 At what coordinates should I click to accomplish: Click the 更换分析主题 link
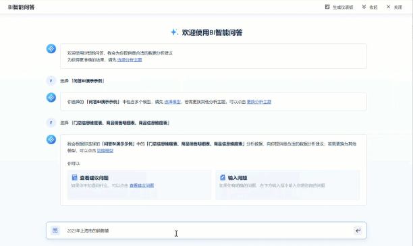259,102
